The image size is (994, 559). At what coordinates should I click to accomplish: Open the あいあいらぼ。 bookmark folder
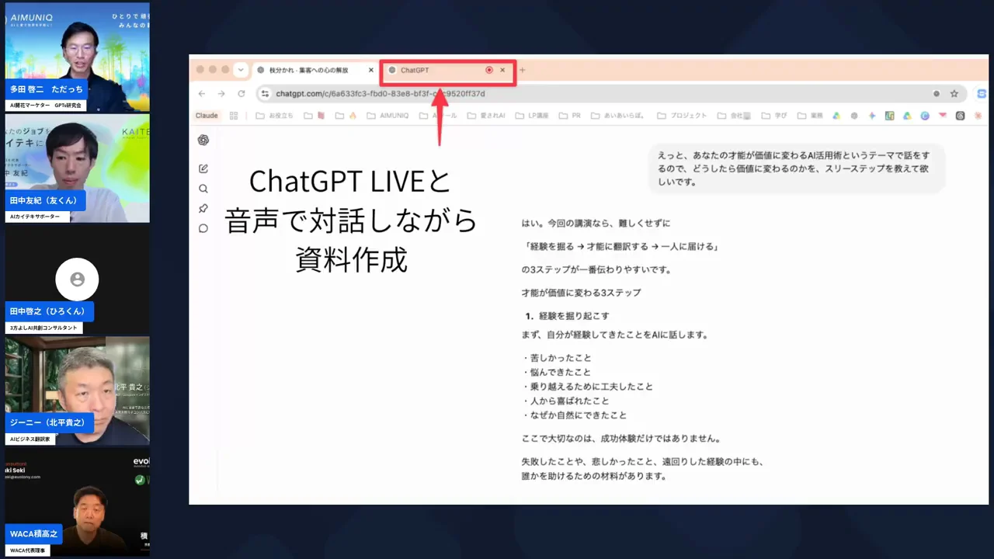619,116
